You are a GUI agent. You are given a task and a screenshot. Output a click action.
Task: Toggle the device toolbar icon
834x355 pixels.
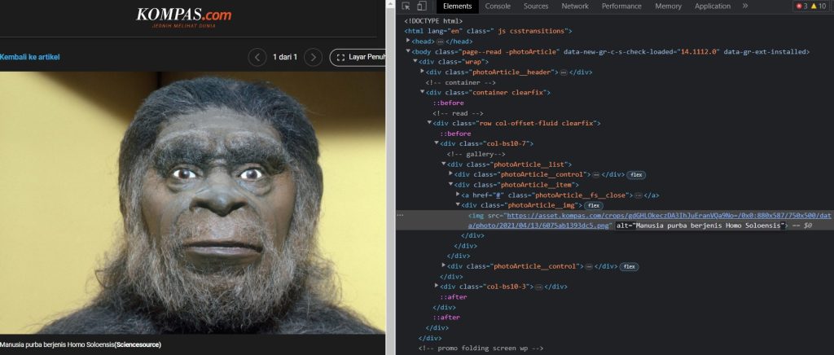422,7
